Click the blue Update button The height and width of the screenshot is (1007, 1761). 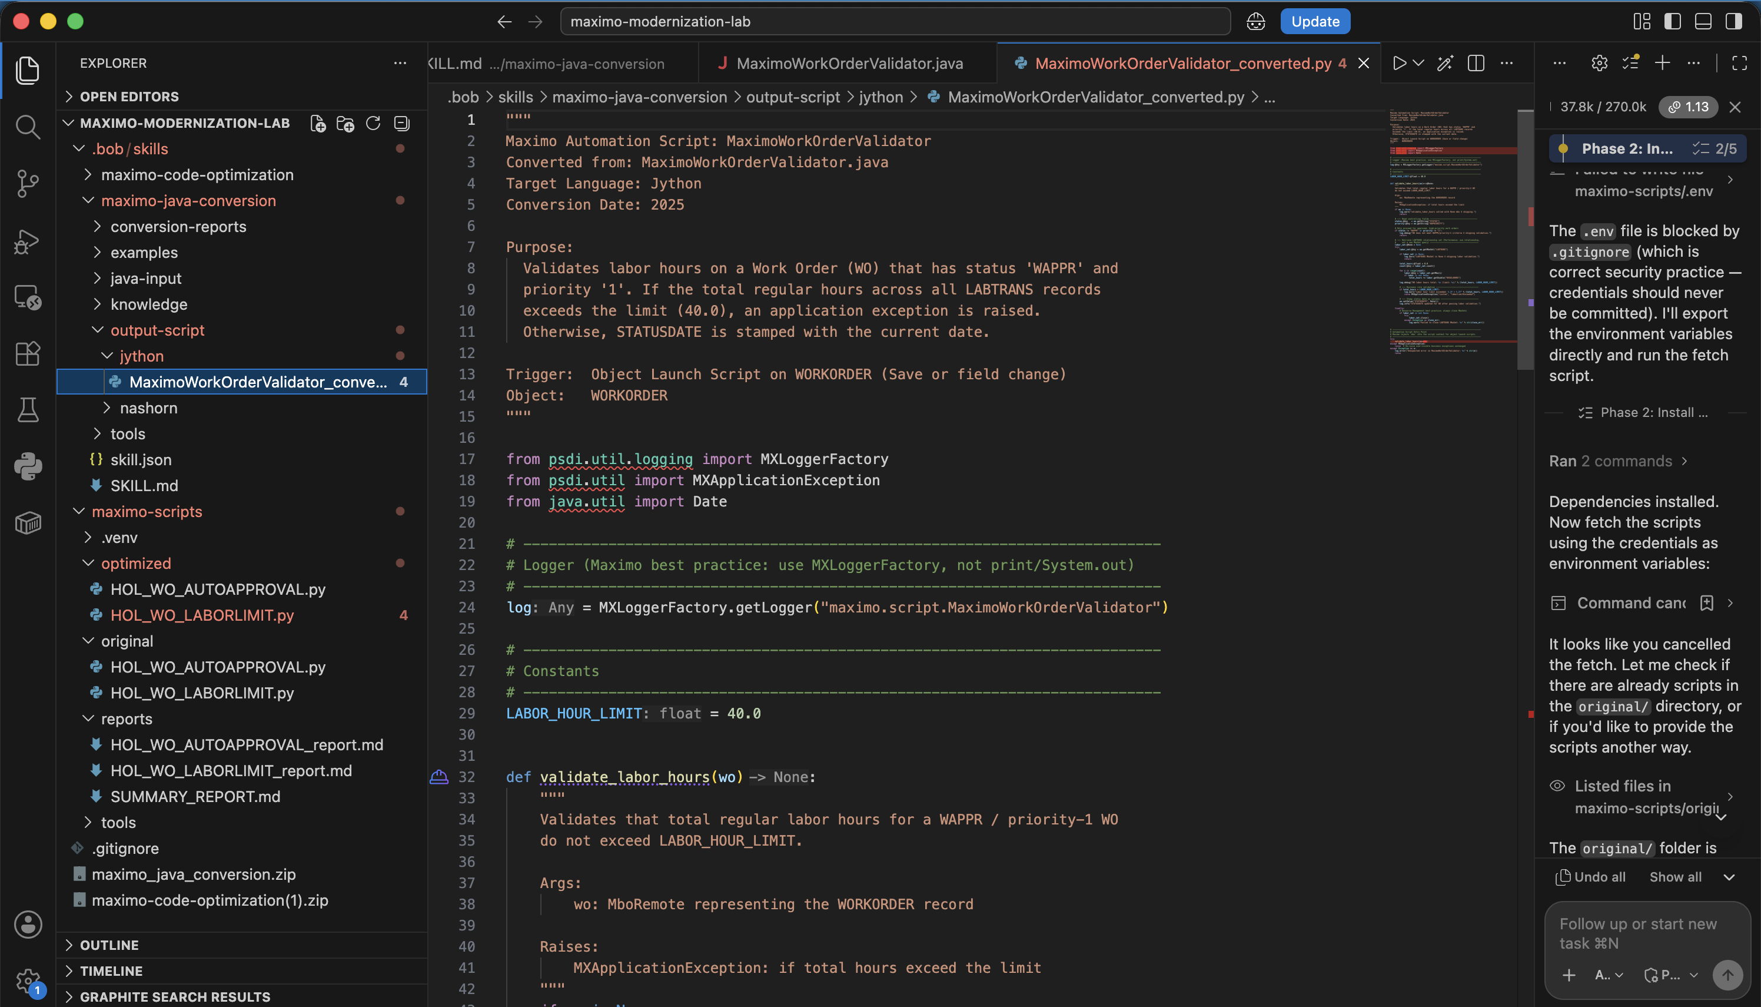pyautogui.click(x=1314, y=21)
